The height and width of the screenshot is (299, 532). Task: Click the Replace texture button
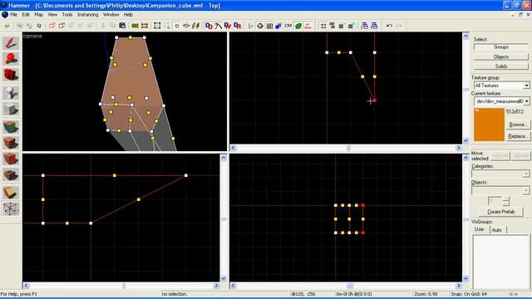coord(517,136)
